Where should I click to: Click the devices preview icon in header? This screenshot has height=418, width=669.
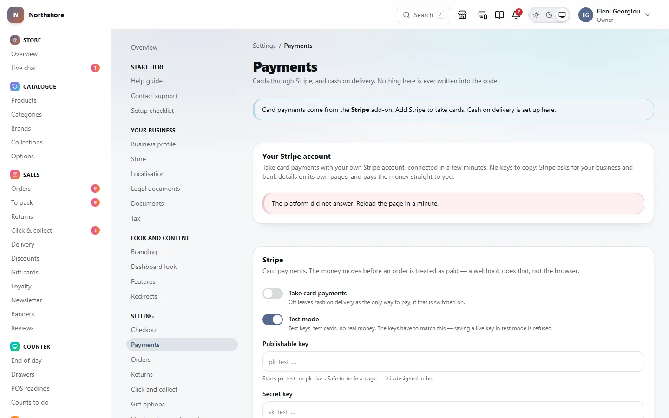[x=483, y=15]
